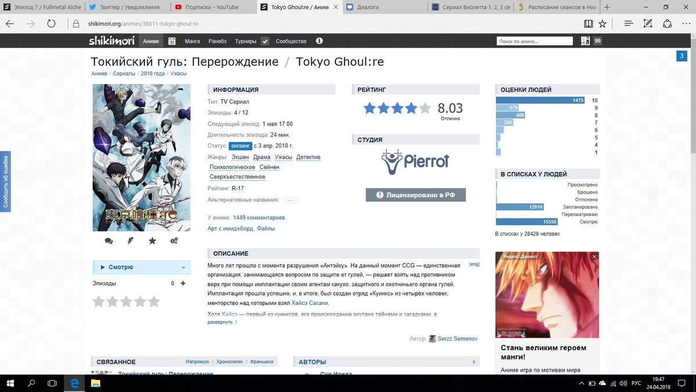This screenshot has width=696, height=392.
Task: Click the feather review icon under poster
Action: point(130,241)
